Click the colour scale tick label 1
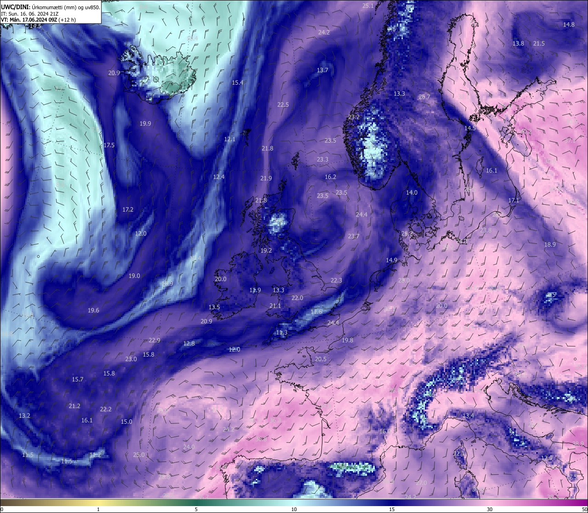The width and height of the screenshot is (588, 513). pos(98,509)
